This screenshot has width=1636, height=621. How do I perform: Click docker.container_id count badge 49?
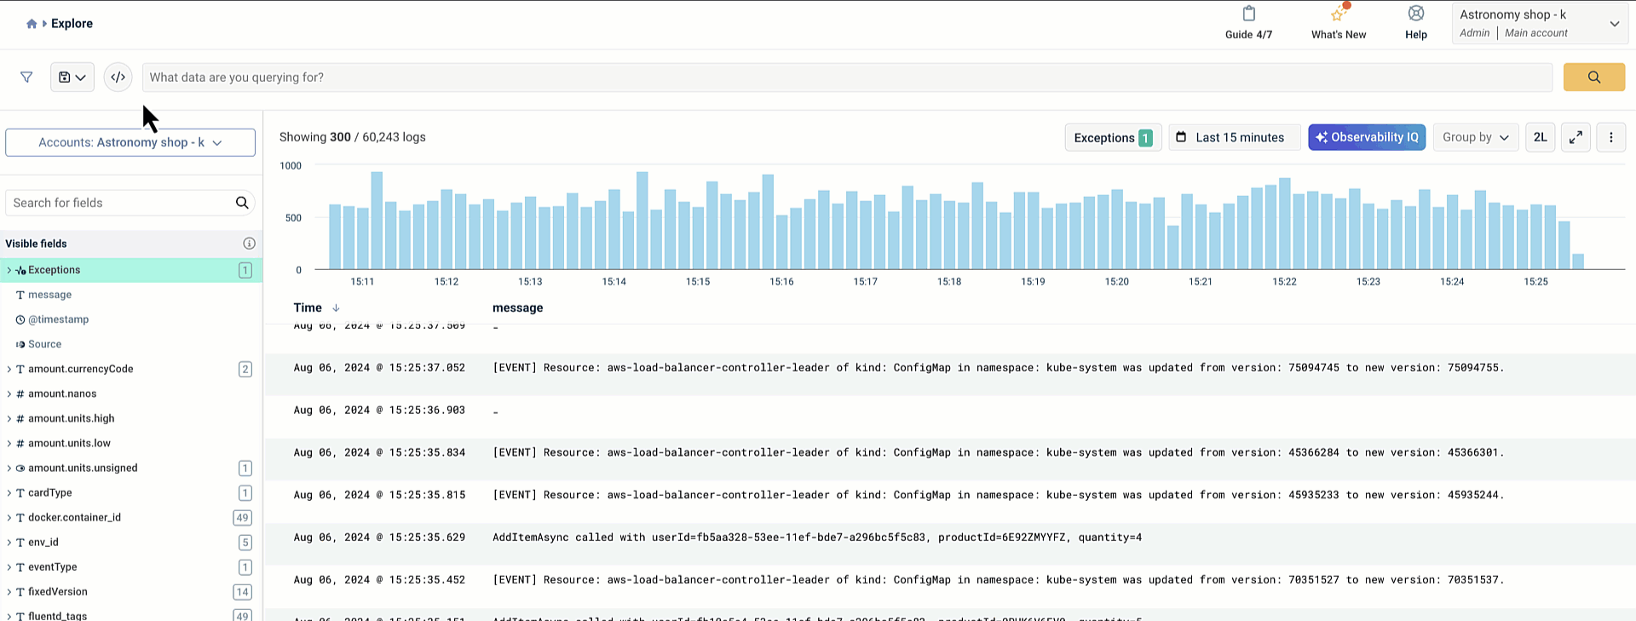(242, 517)
